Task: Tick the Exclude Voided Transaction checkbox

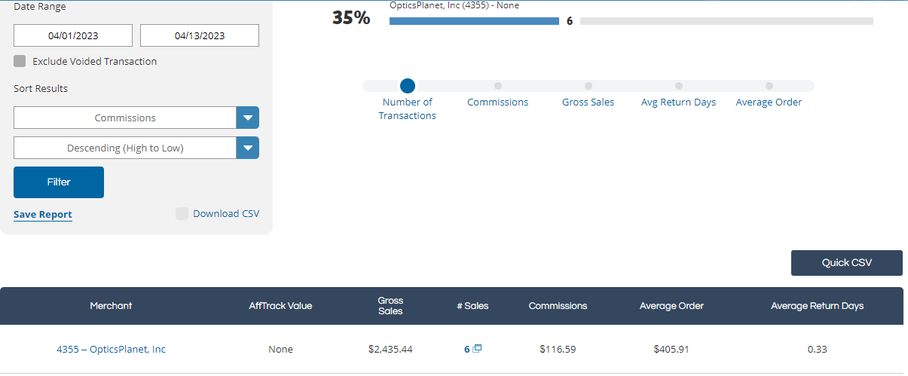Action: pos(20,61)
